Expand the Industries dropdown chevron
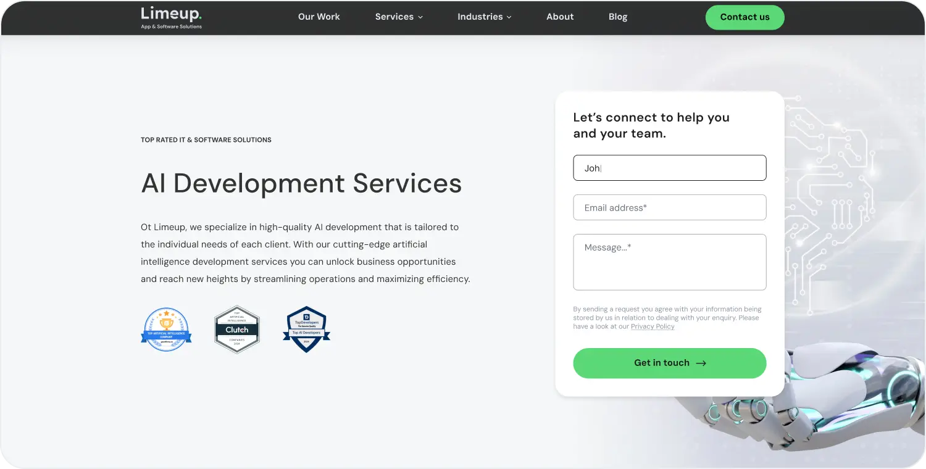 (x=509, y=17)
